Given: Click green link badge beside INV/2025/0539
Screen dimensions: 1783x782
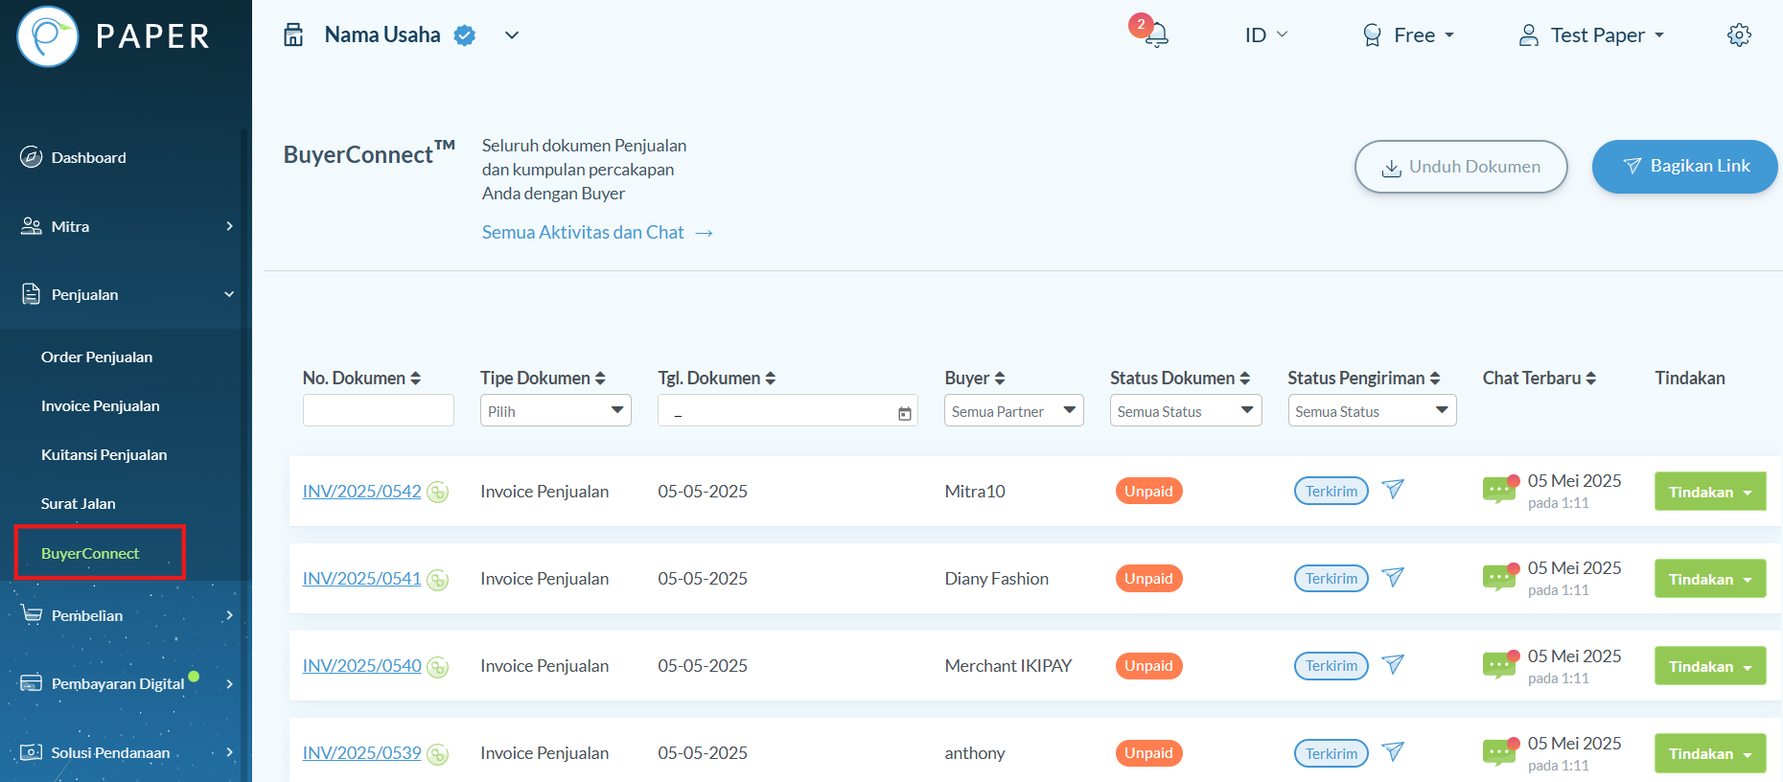Looking at the screenshot, I should click(437, 754).
